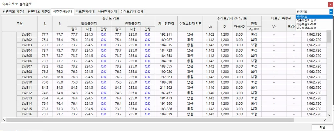334x131 pixels.
Task: Switch to the 단면비의 제한2 tab
Action: (x=39, y=12)
